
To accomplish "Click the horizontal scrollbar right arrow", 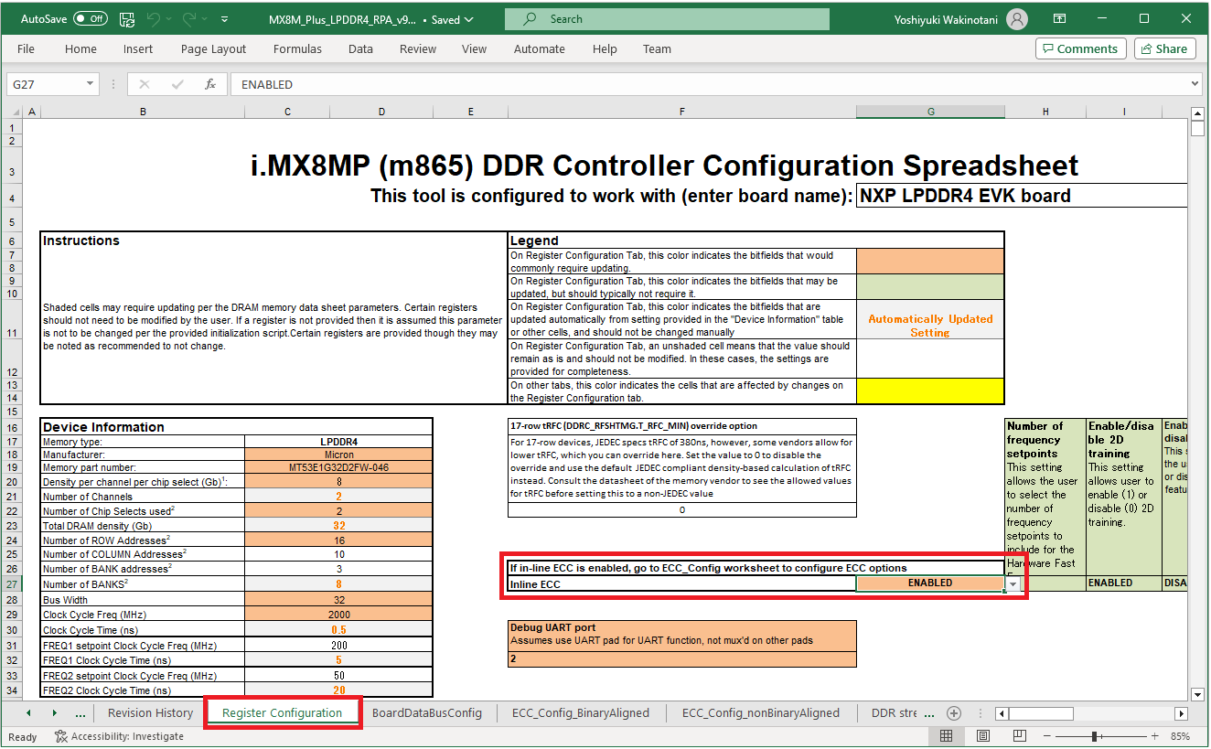I will click(1182, 713).
